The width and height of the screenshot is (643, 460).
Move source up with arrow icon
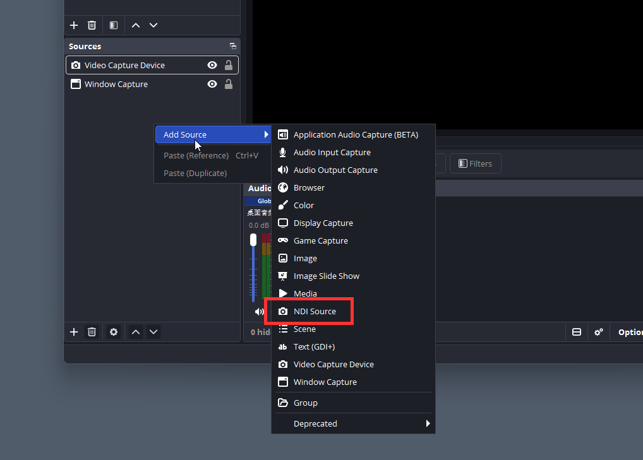136,332
